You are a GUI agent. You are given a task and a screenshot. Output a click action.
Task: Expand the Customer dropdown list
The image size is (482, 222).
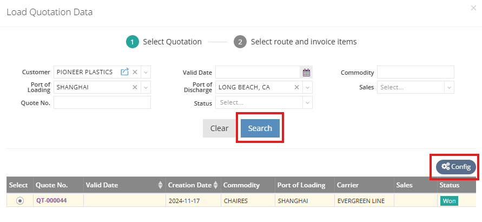[146, 72]
